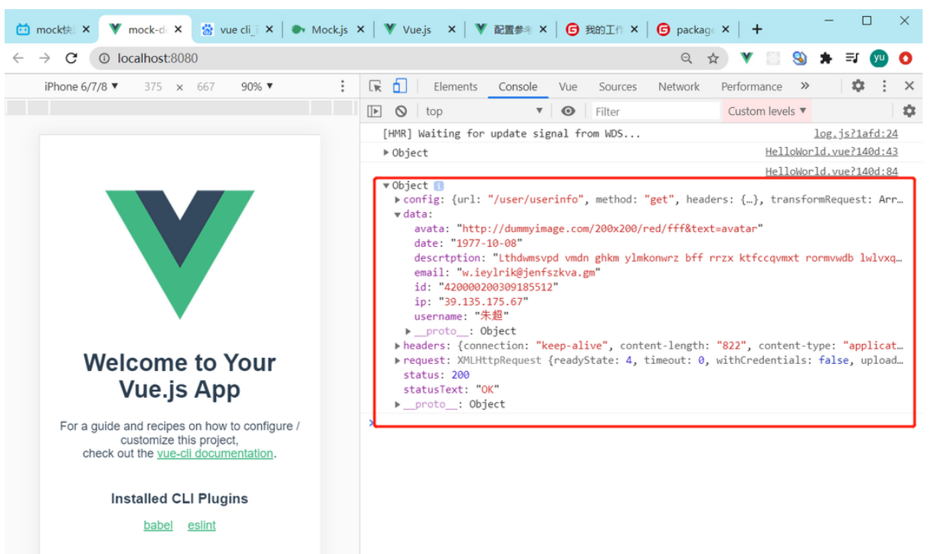The image size is (941, 554).
Task: Switch to the Sources tab
Action: click(618, 87)
